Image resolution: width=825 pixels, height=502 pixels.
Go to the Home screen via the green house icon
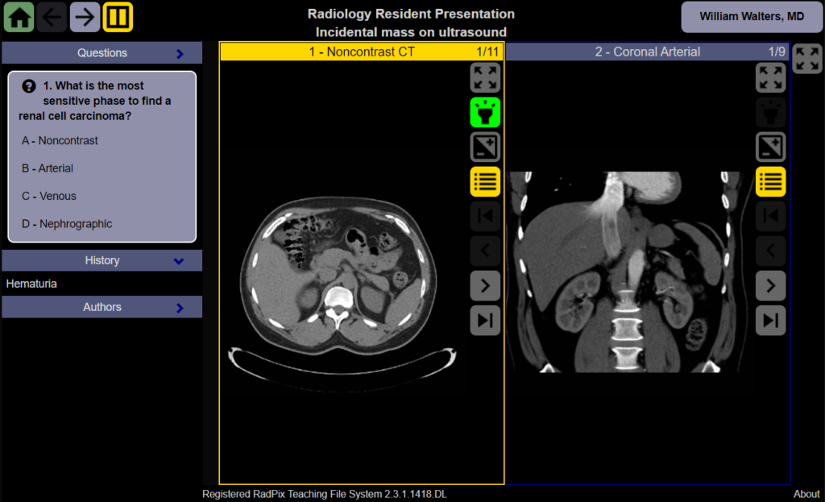[x=19, y=18]
